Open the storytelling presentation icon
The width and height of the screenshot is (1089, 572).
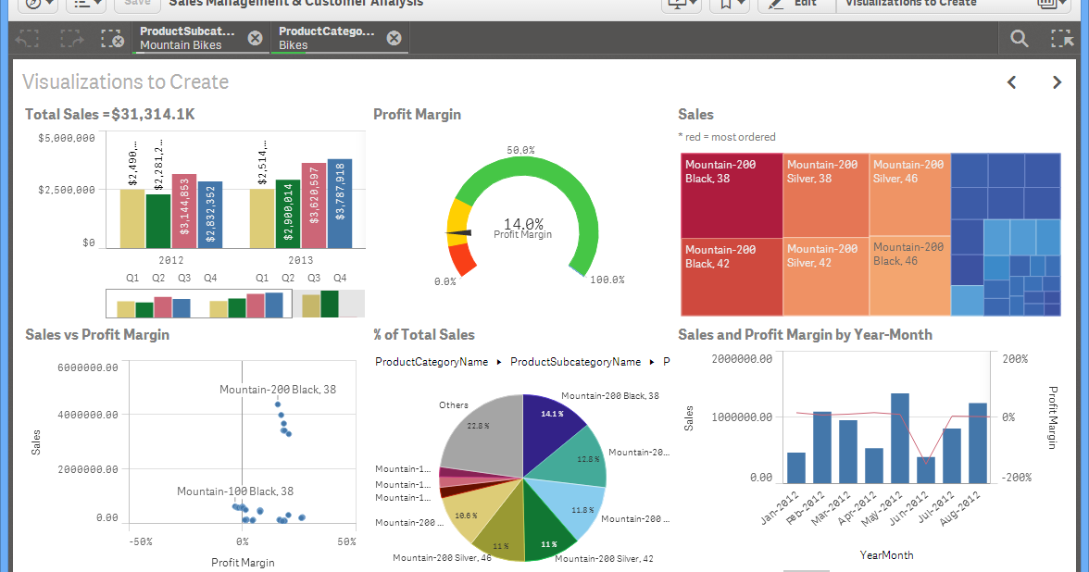pos(677,5)
